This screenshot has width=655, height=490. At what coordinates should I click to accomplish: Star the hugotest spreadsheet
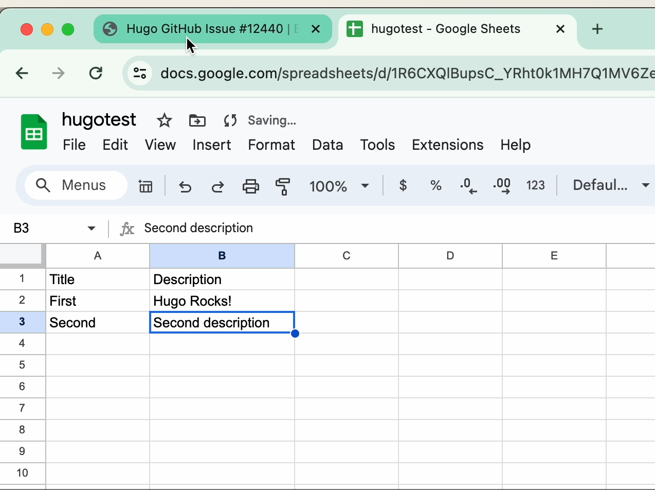164,120
